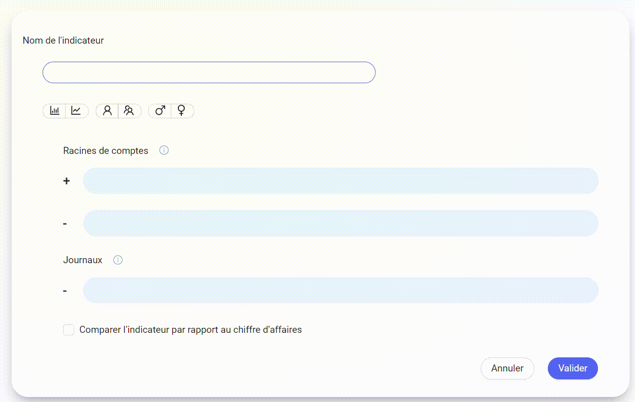Select the female symbol icon
The width and height of the screenshot is (635, 402).
coord(182,111)
